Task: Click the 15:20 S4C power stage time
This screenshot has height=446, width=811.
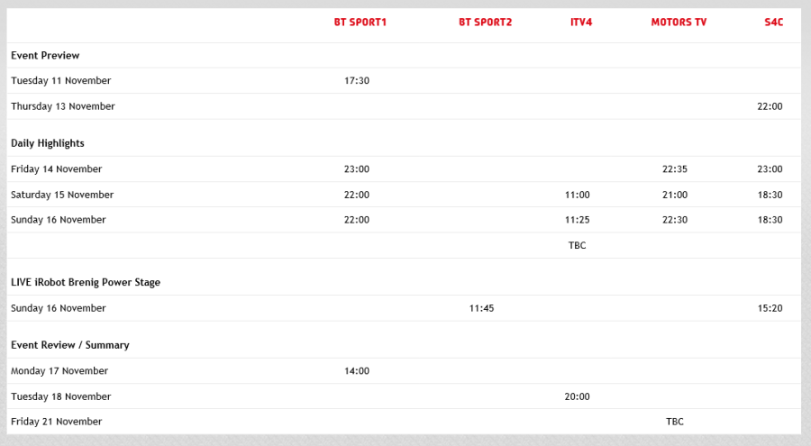Action: [x=770, y=308]
